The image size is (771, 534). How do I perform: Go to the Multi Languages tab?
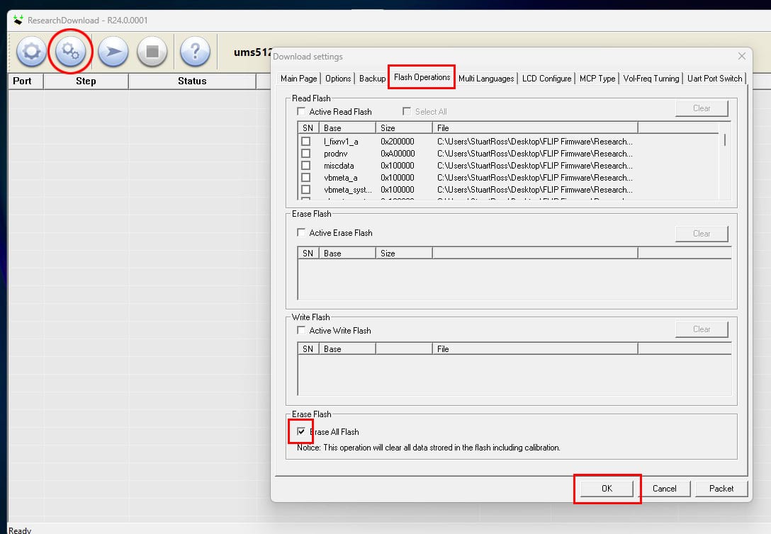[x=487, y=79]
